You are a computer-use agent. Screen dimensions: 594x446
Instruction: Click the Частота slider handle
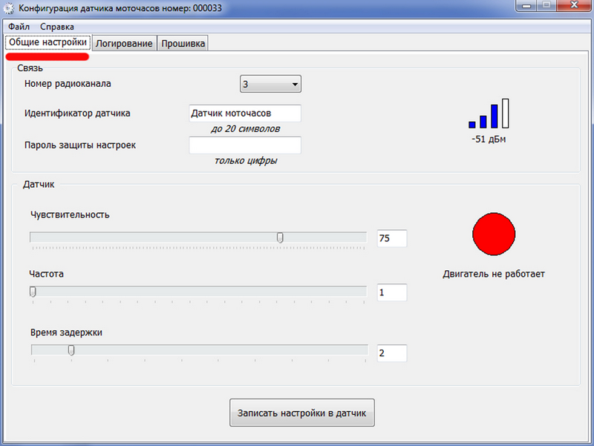coord(33,292)
